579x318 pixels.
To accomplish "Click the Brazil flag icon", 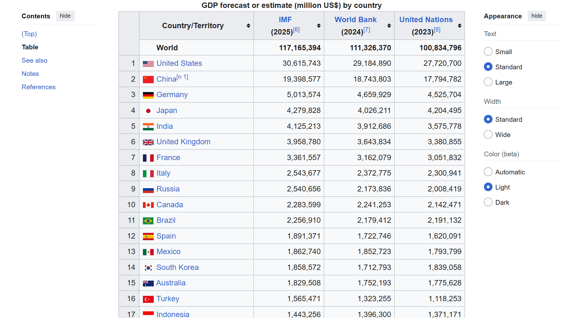I will (148, 221).
